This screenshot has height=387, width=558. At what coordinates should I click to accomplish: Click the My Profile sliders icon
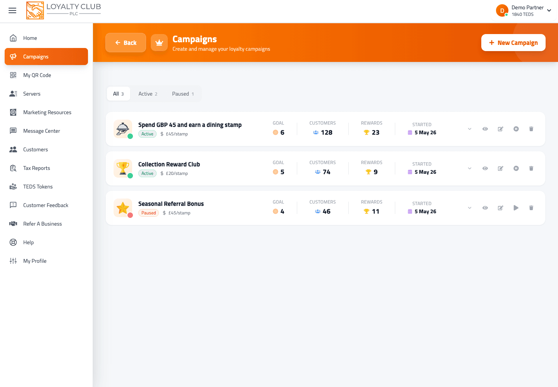coord(13,261)
